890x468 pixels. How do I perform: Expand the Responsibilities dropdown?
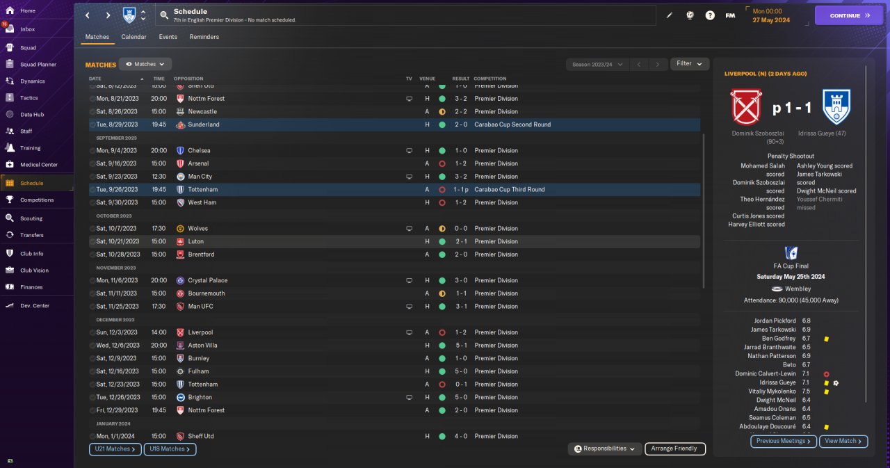coord(604,449)
